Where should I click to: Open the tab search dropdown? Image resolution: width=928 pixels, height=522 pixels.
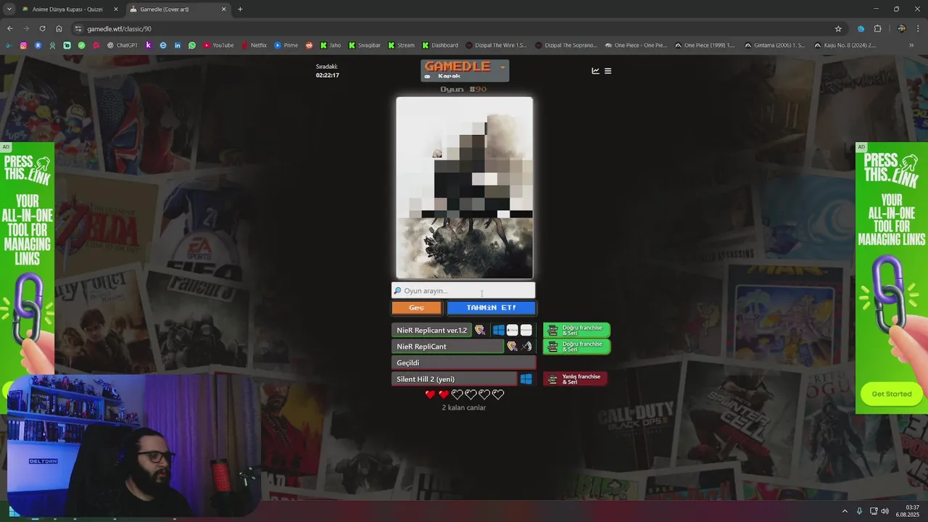(x=9, y=9)
